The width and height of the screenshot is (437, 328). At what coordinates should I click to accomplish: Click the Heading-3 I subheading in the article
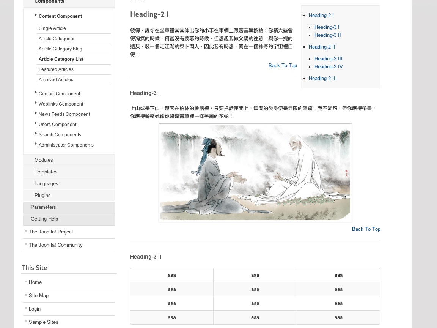coord(145,93)
